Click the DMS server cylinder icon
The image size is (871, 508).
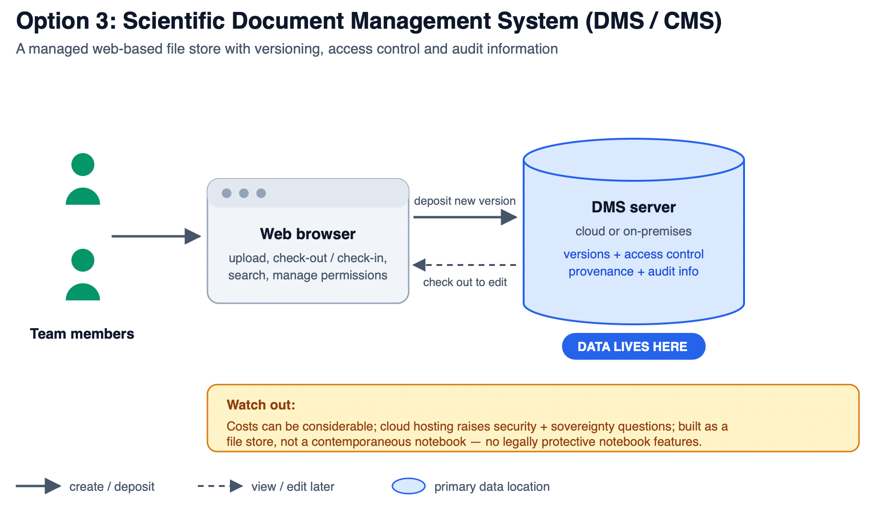point(633,232)
